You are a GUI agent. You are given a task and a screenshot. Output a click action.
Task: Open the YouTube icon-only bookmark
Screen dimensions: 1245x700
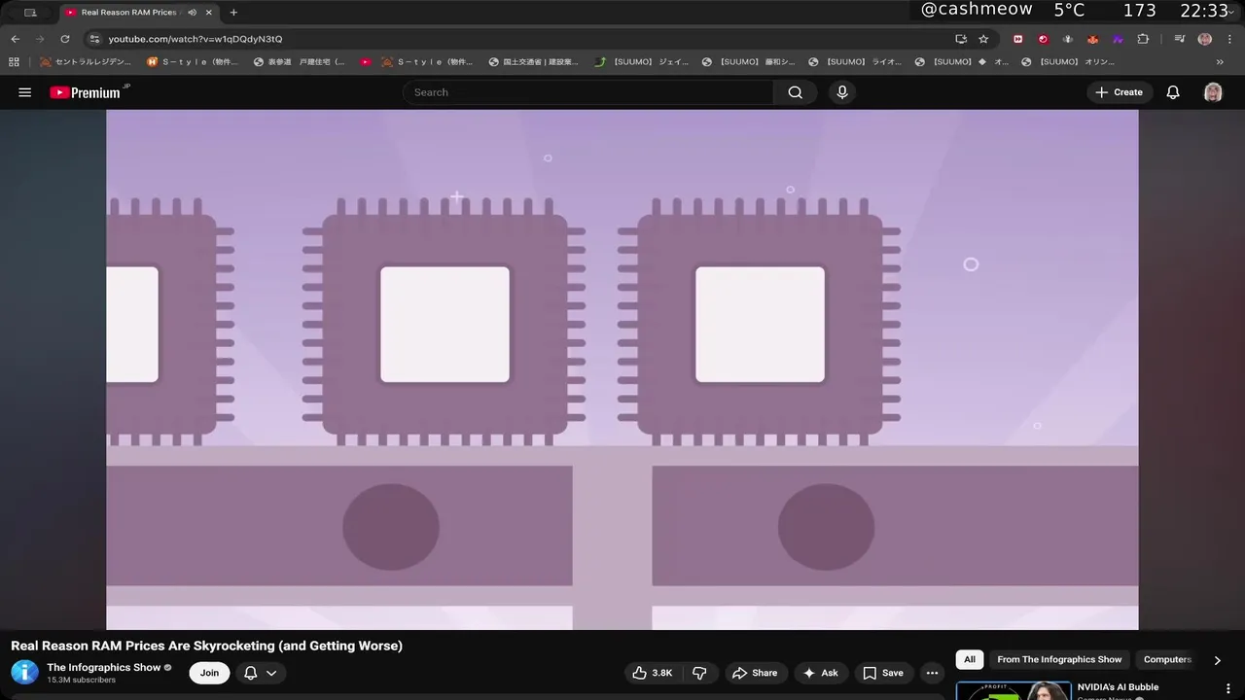pos(366,61)
